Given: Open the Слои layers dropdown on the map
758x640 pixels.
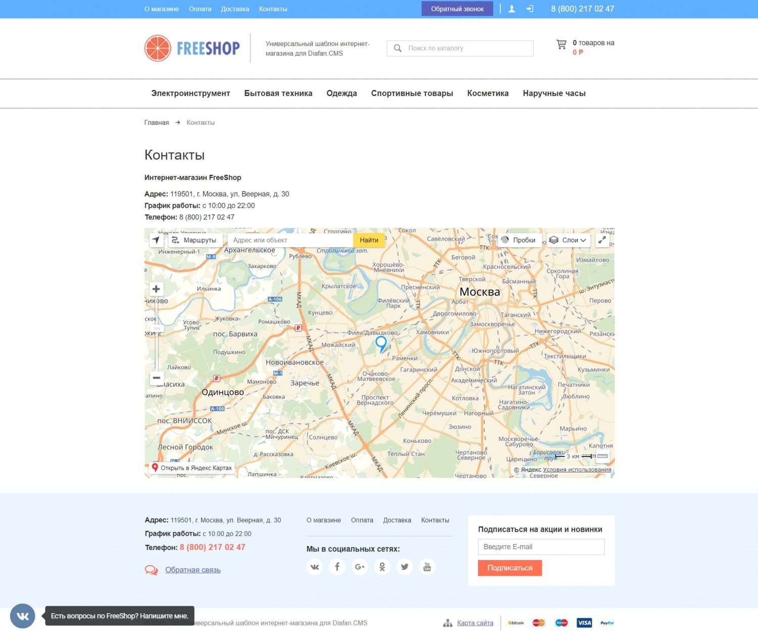Looking at the screenshot, I should [x=568, y=240].
